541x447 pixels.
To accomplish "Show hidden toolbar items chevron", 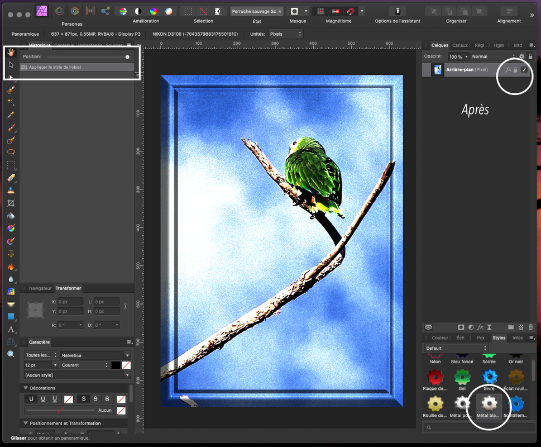I will pos(532,15).
